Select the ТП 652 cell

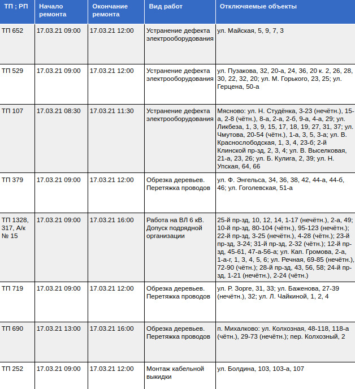(12, 31)
